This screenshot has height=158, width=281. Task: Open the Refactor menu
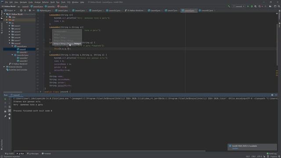point(45,2)
